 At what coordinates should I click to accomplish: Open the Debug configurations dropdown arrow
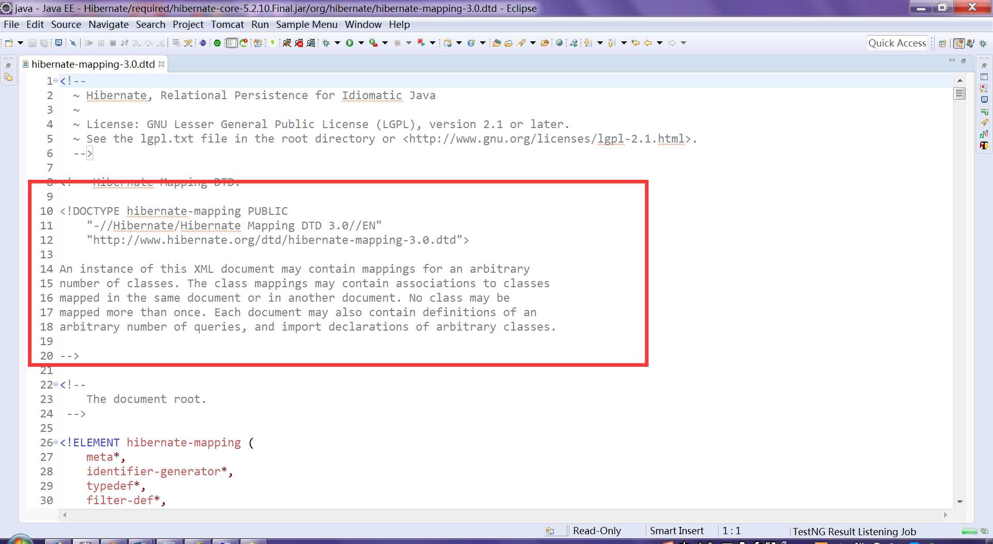pos(337,43)
